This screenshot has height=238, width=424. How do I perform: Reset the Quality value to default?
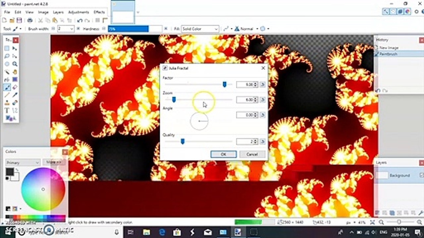[x=262, y=141]
